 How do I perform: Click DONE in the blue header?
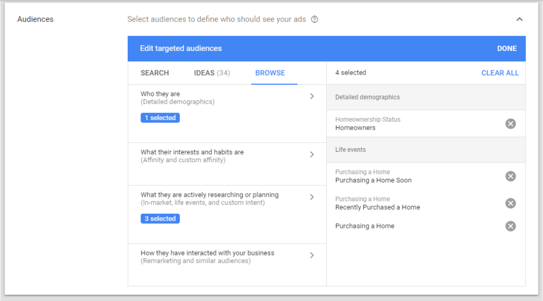(x=506, y=48)
